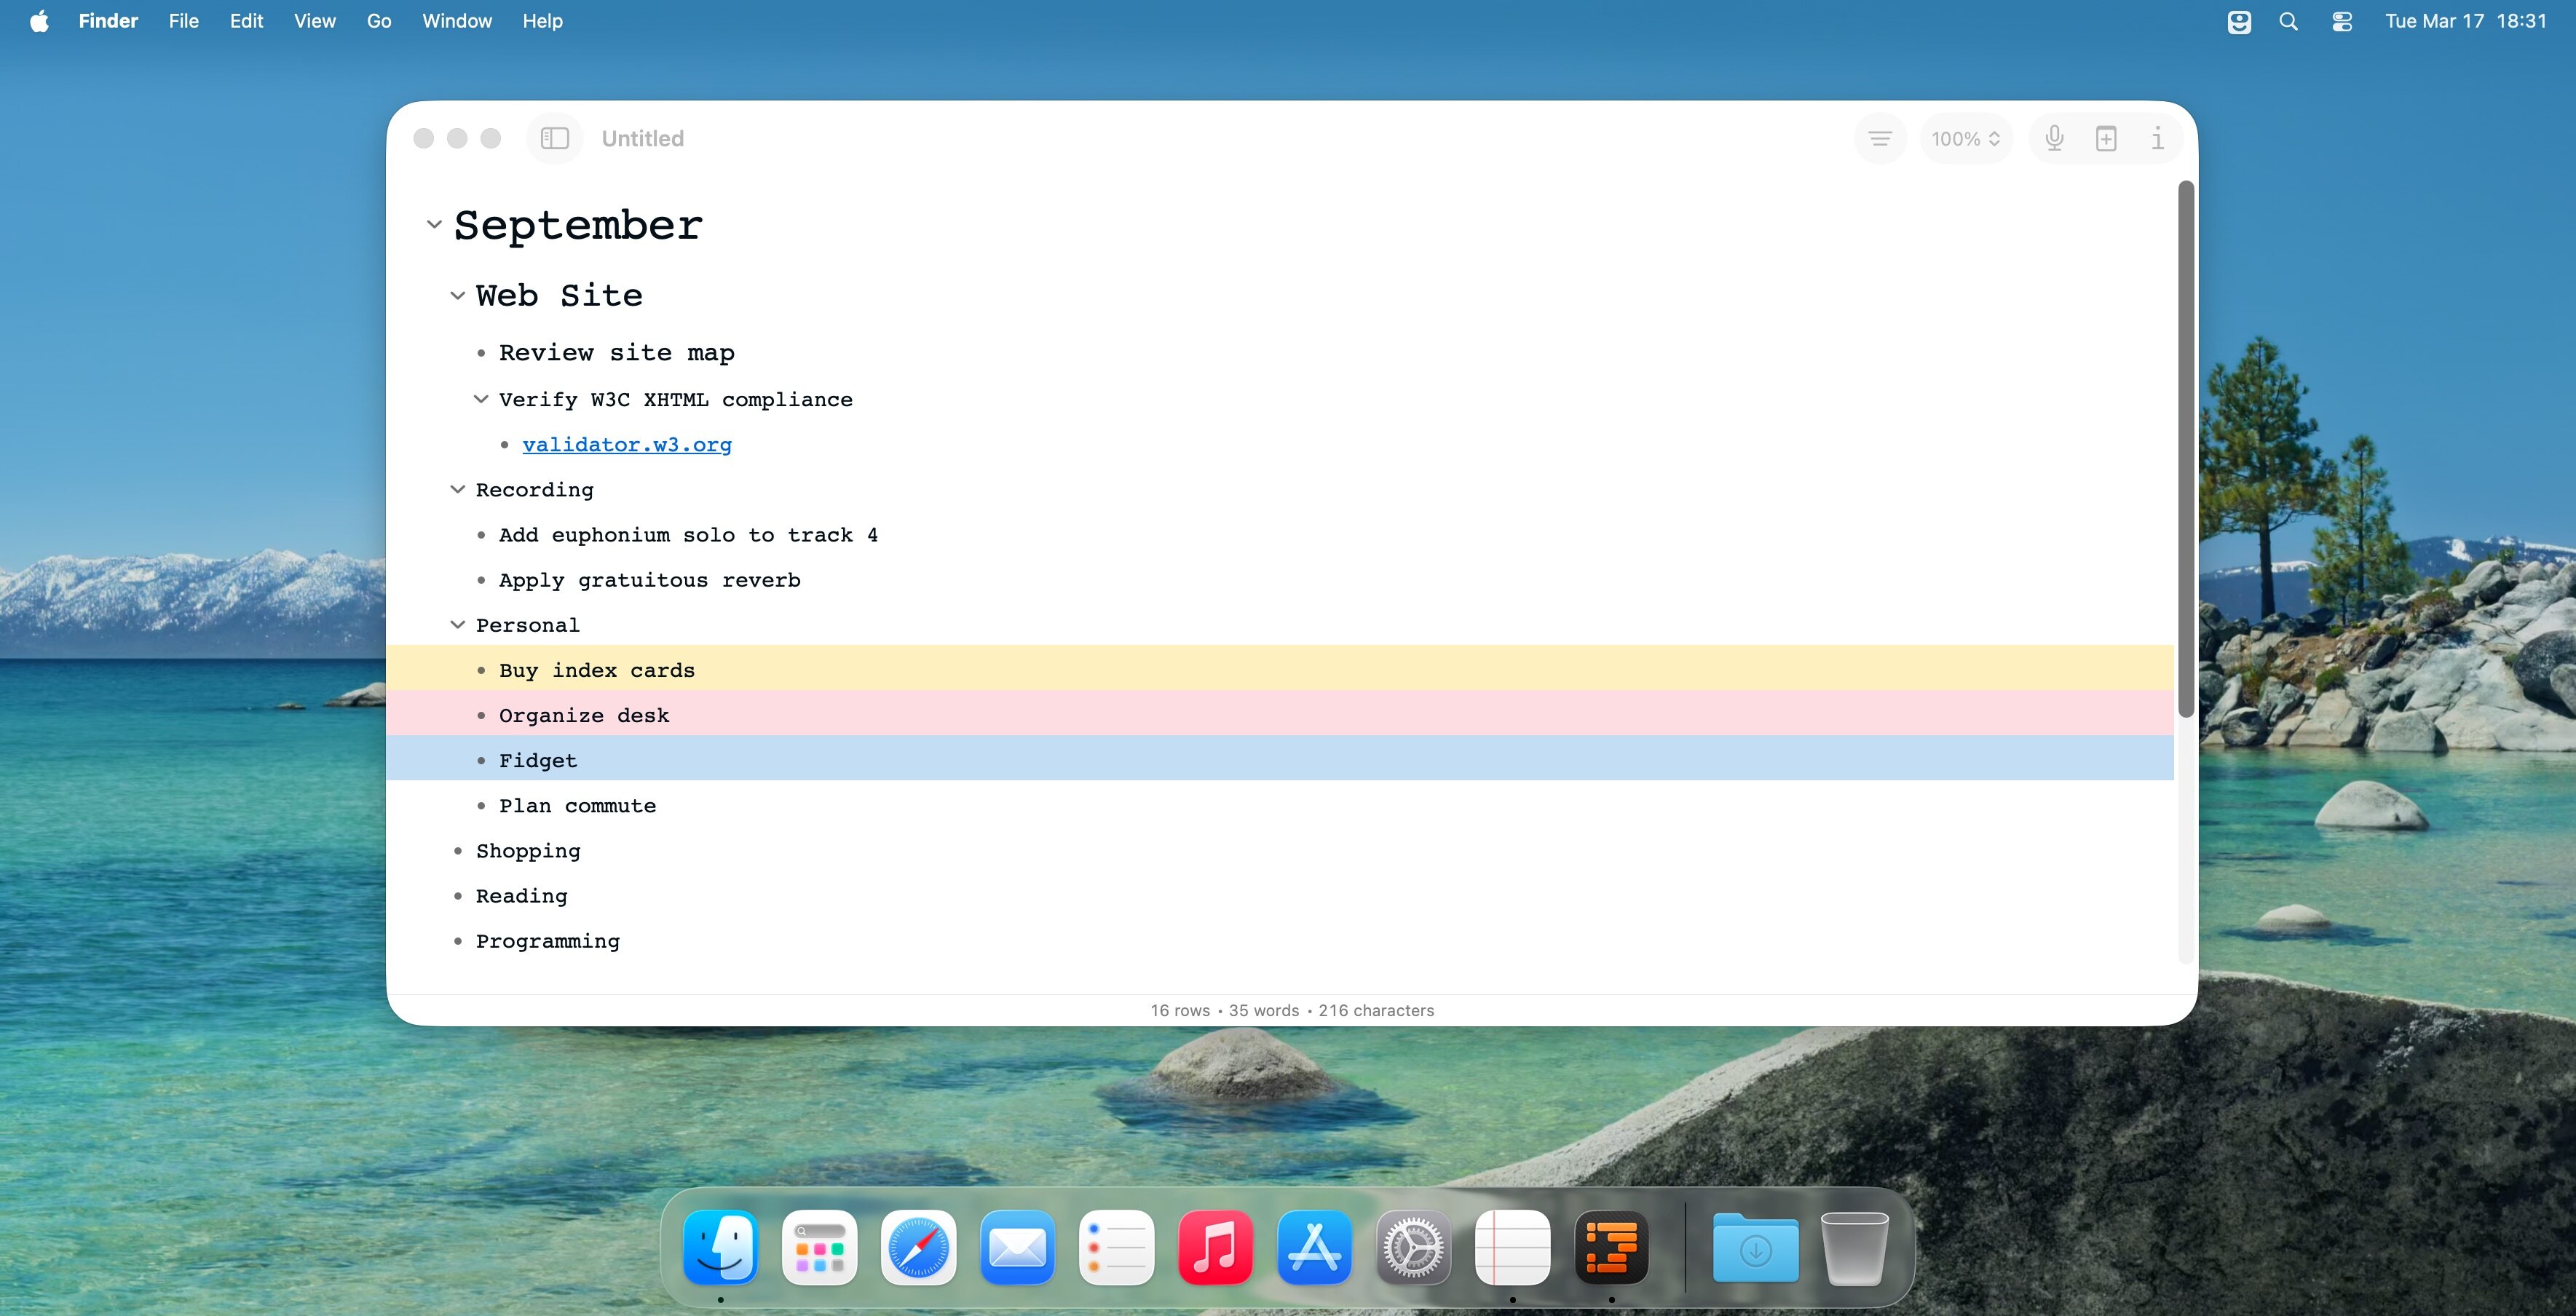Open the inspector info icon

pyautogui.click(x=2157, y=138)
